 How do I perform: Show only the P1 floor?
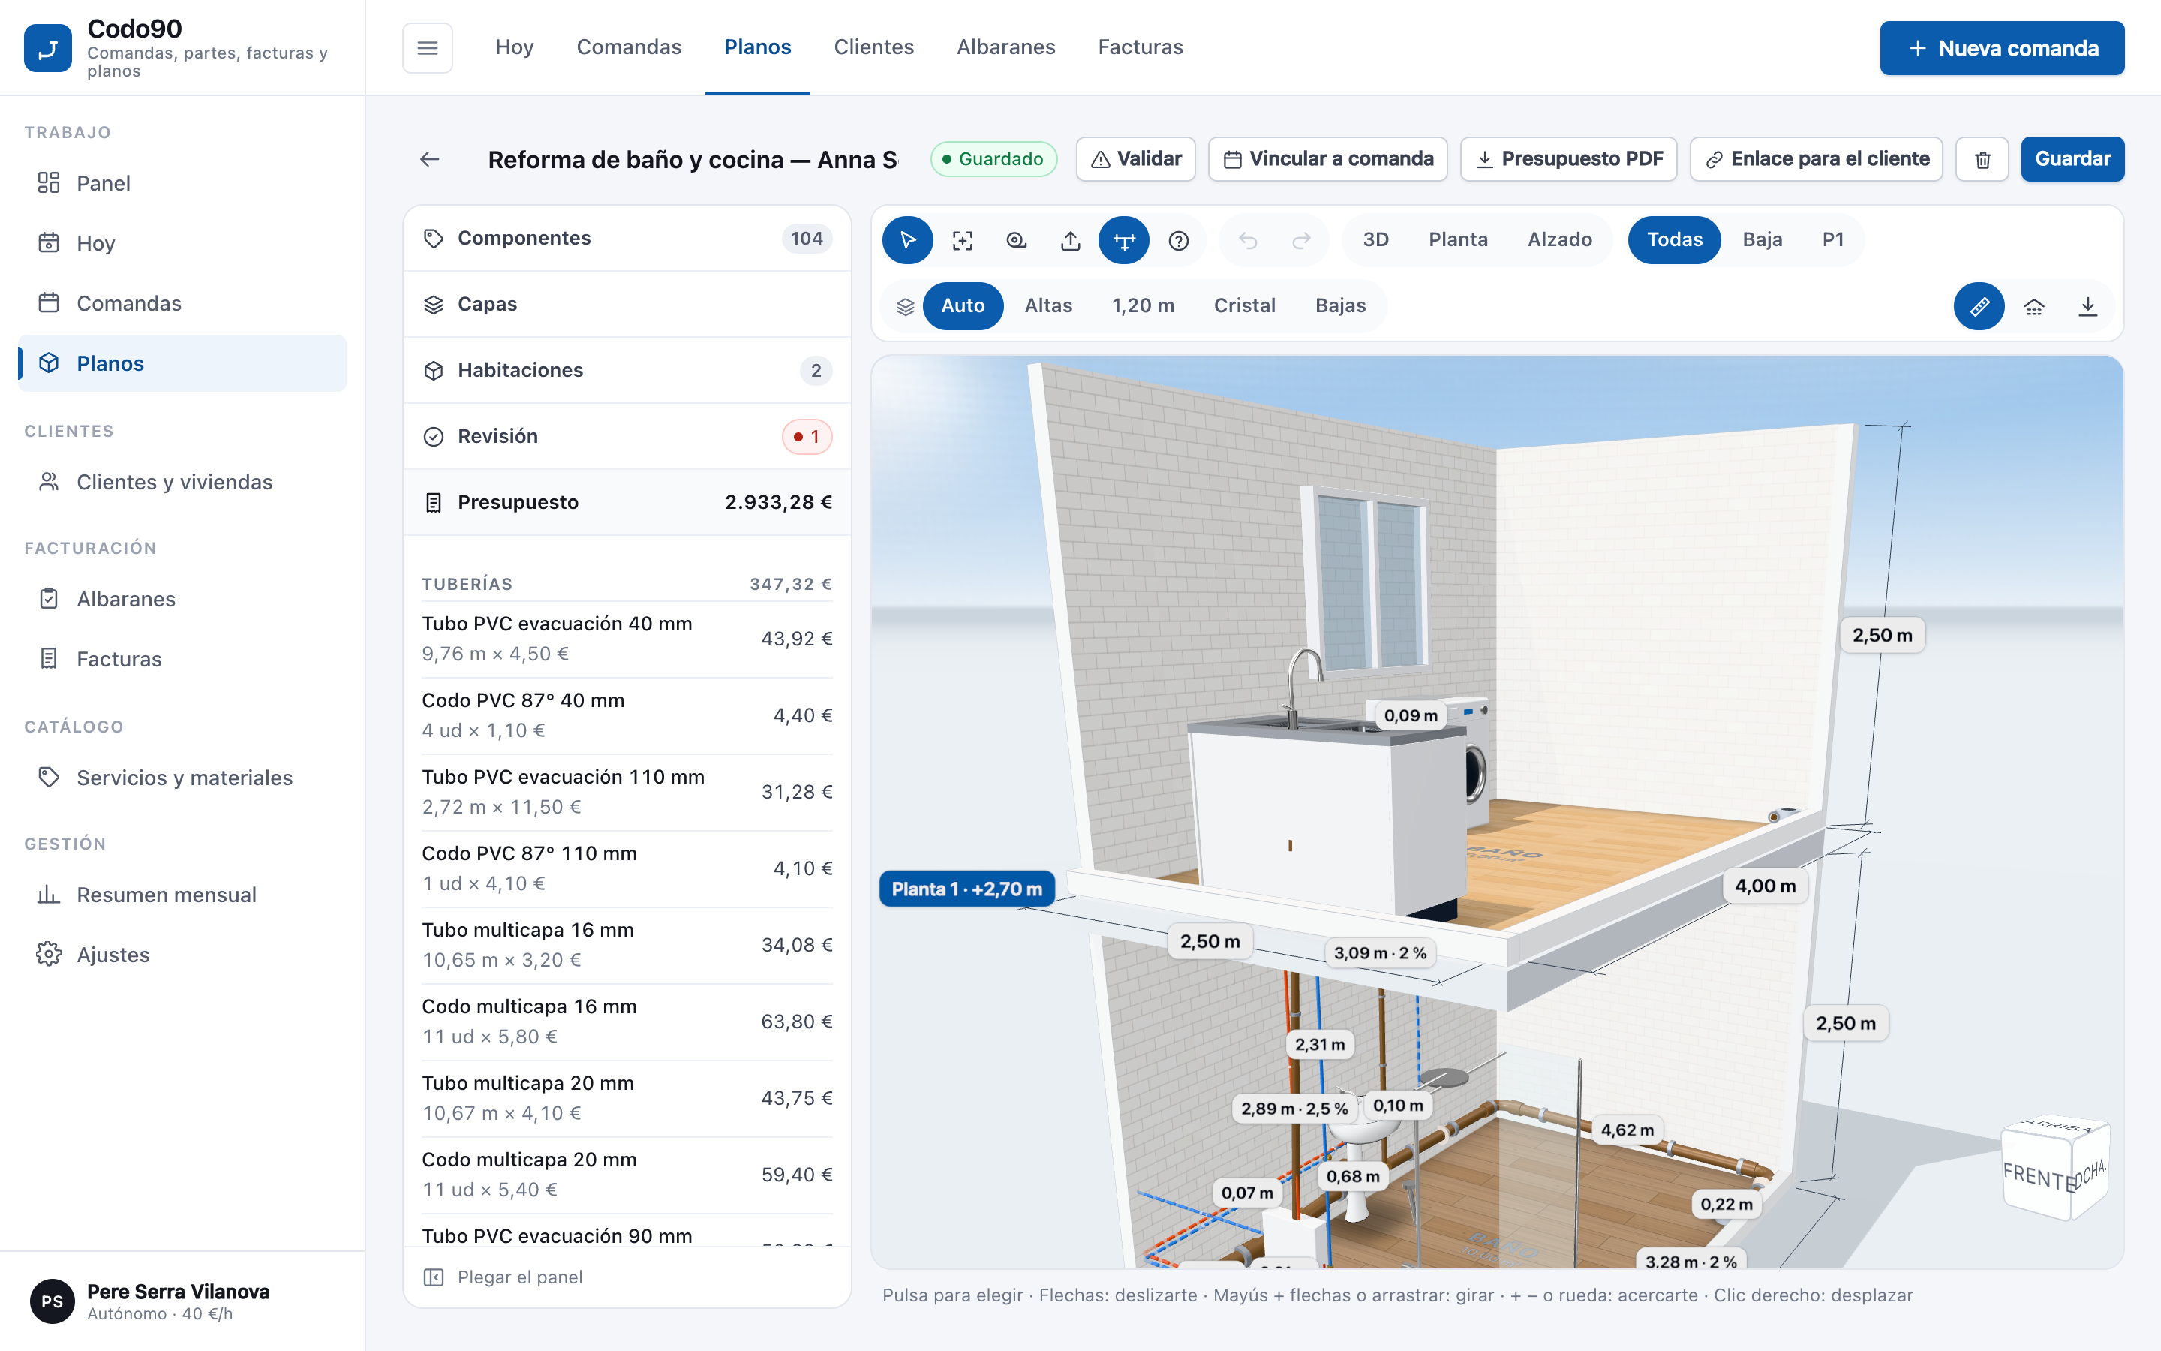(1832, 240)
